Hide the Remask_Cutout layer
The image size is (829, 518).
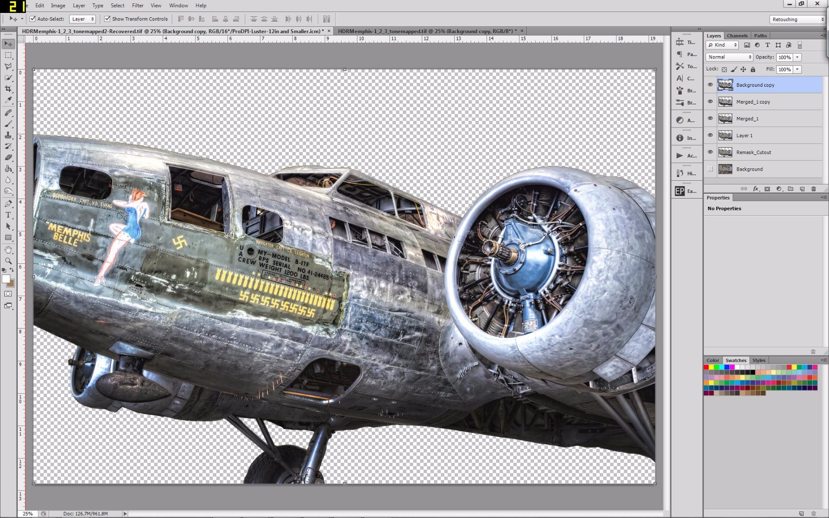click(x=710, y=152)
